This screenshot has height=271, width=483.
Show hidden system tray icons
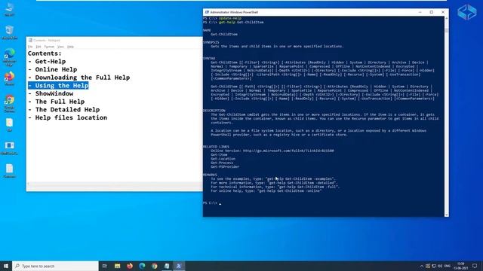point(422,266)
